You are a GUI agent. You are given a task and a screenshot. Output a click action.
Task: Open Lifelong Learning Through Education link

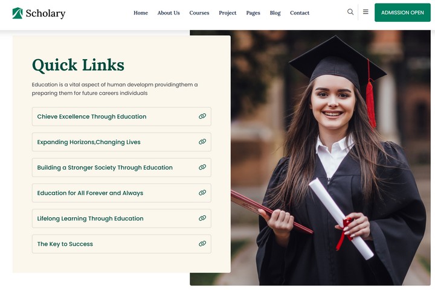click(x=121, y=218)
